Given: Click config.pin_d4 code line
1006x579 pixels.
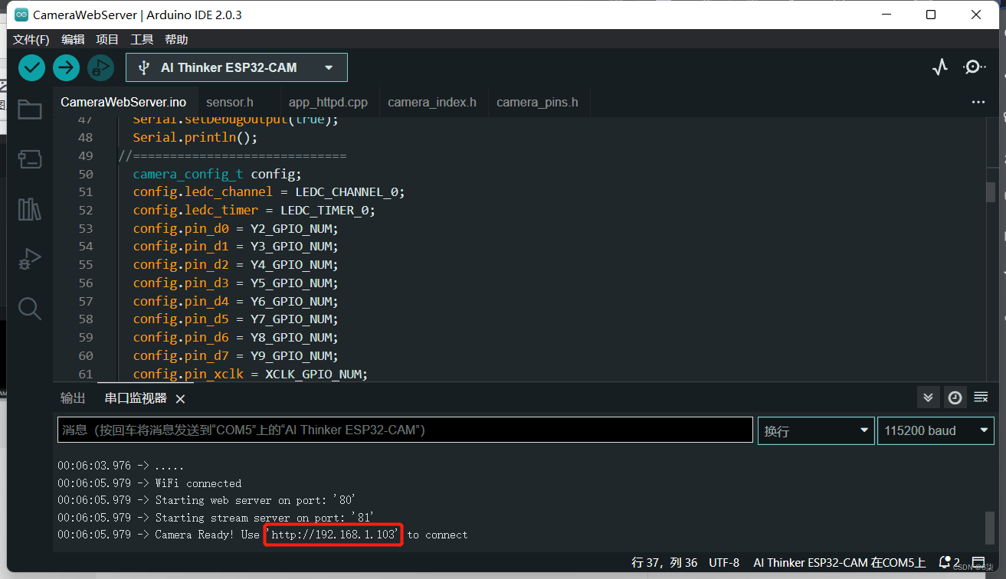Looking at the screenshot, I should click(x=235, y=301).
